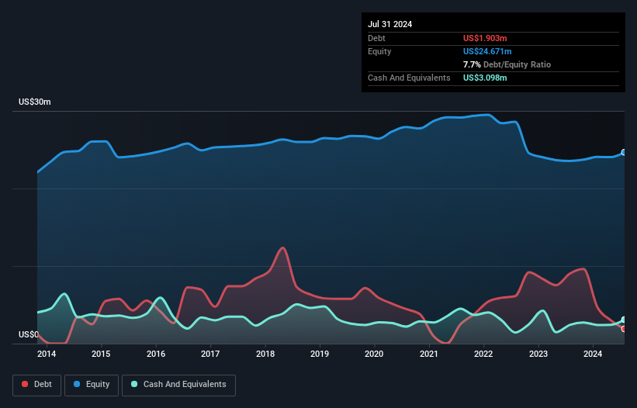Click the Jul 31 2024 tooltip date
637x408 pixels.
click(390, 24)
